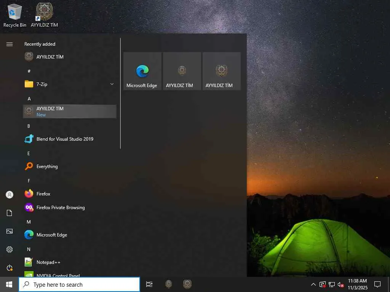Open Pictures from Start sidebar
Viewport: 390px width, 292px height.
10,231
